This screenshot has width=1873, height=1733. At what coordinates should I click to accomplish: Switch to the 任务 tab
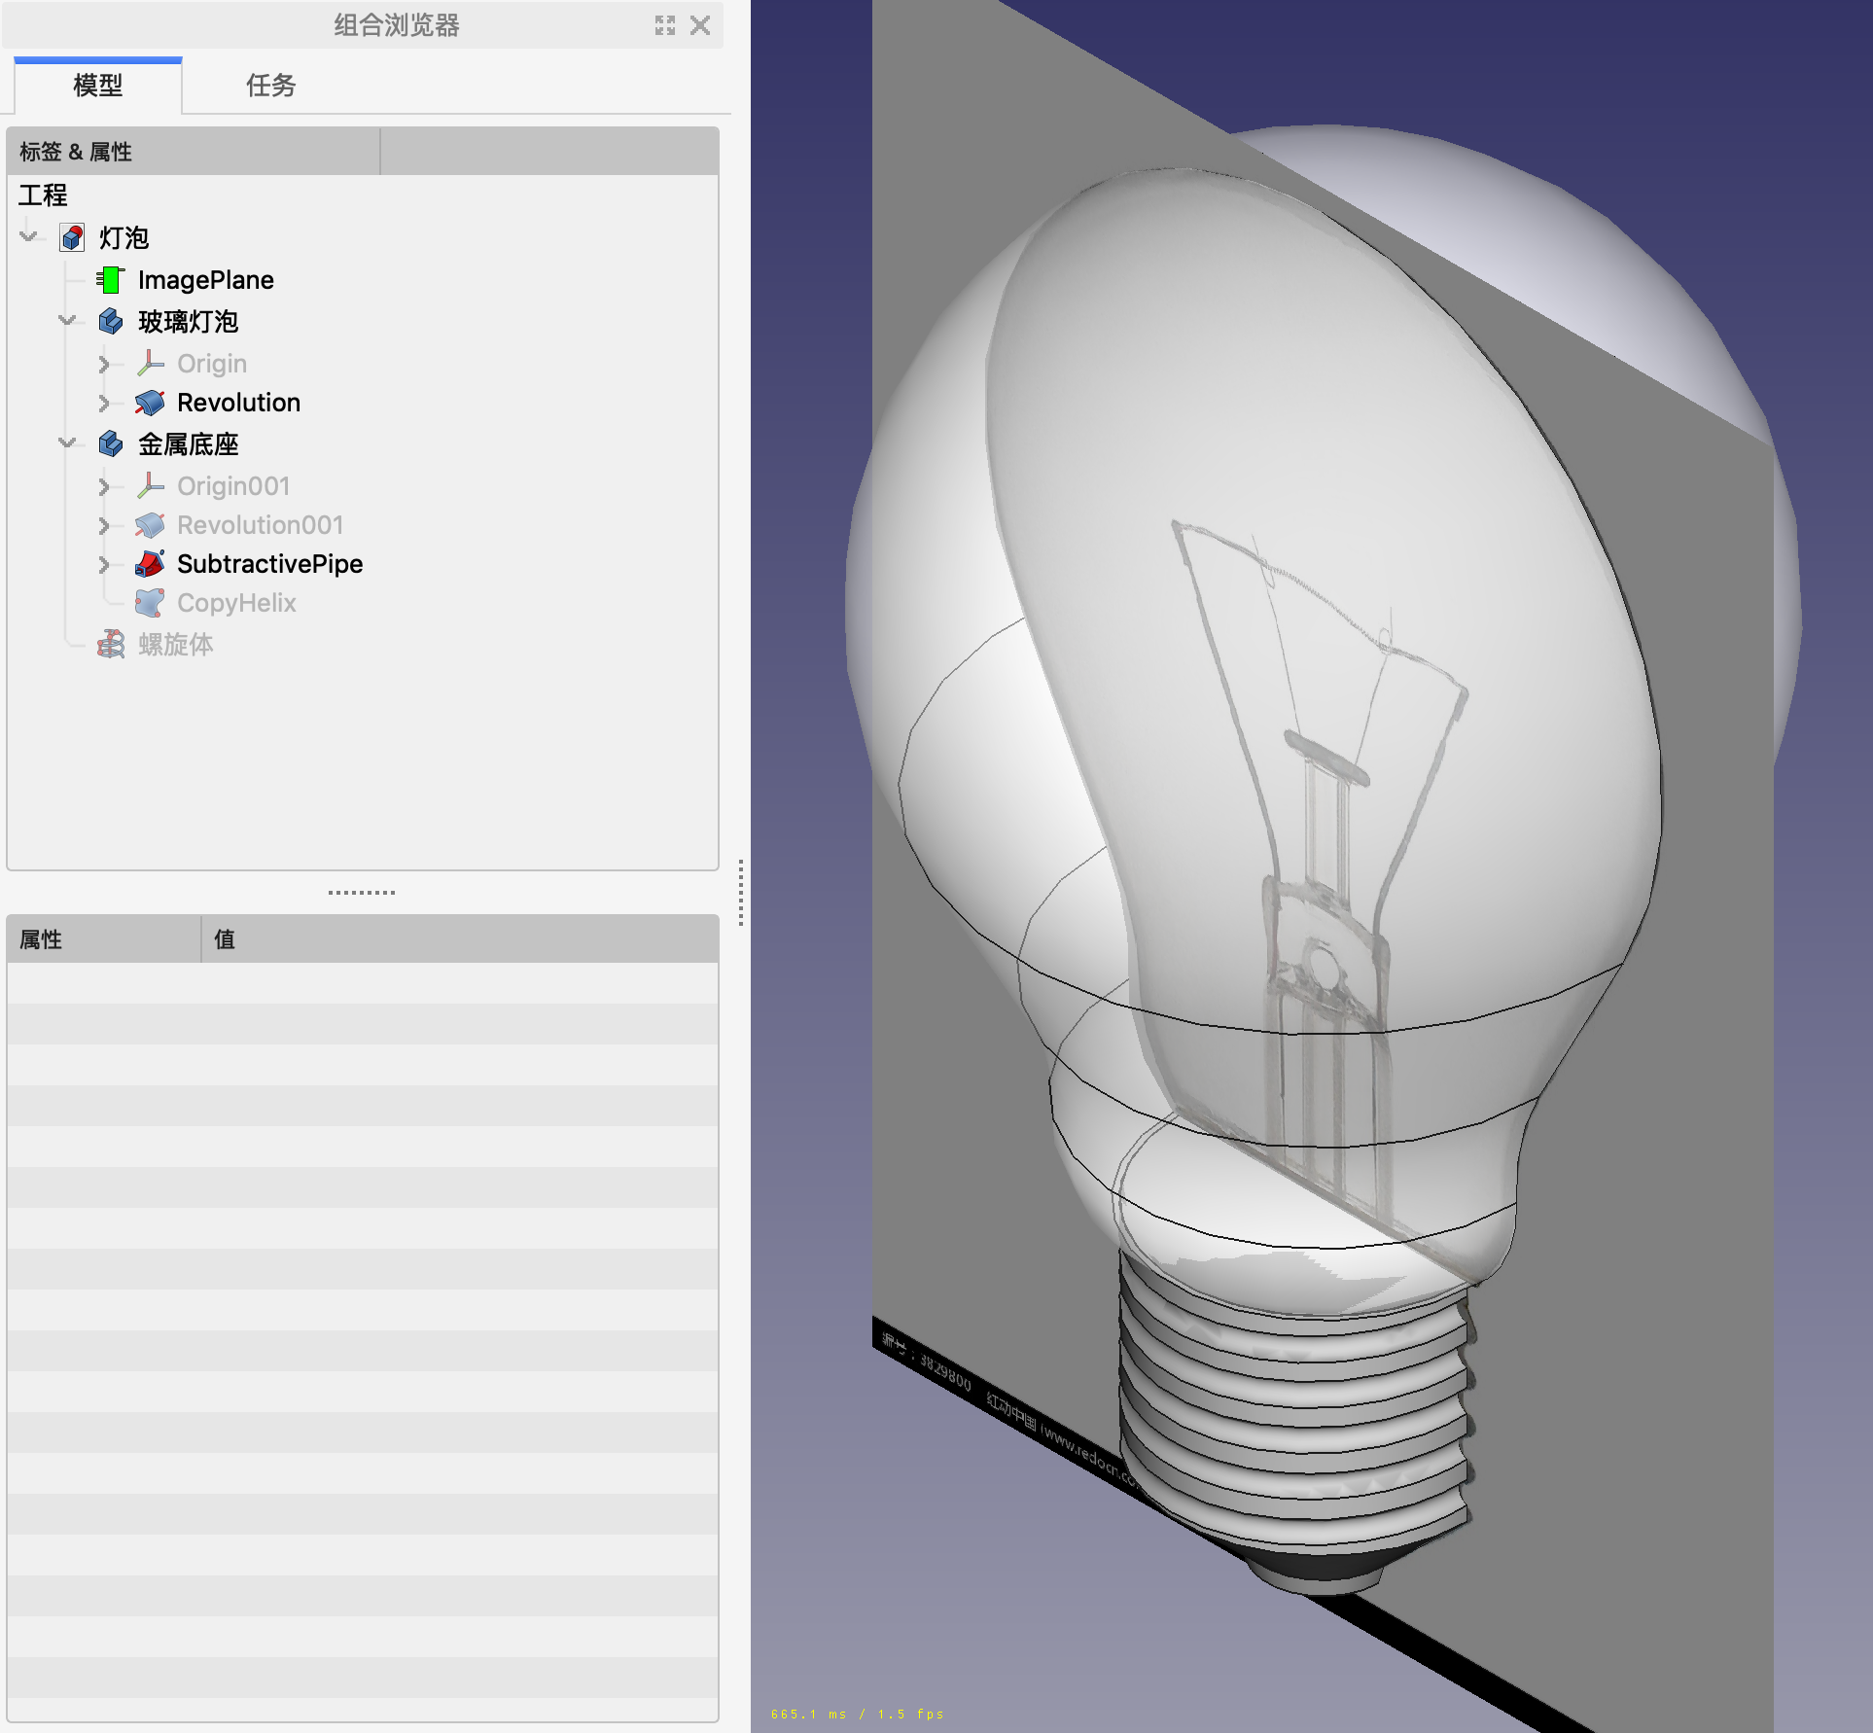pos(270,86)
